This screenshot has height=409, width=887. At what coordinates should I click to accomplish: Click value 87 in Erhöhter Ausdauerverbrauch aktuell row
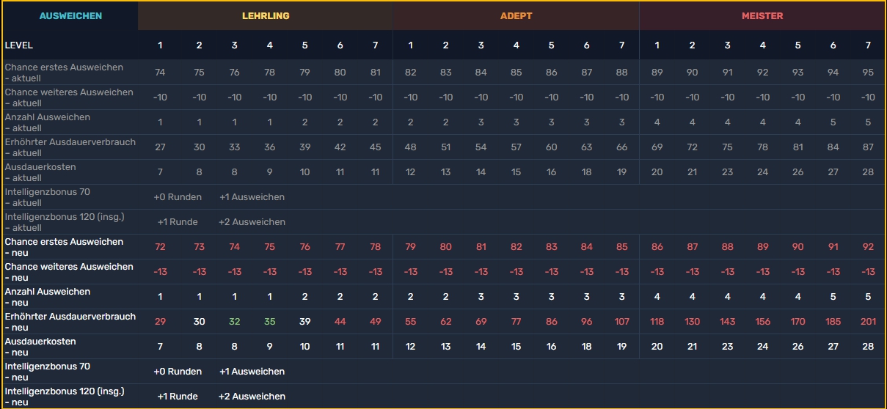click(x=868, y=147)
